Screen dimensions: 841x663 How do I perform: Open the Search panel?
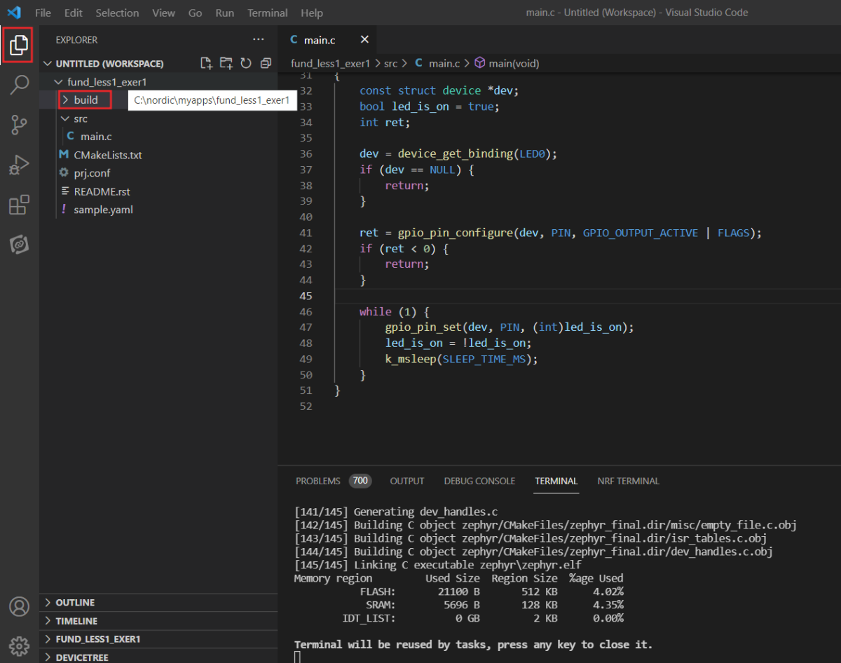[x=19, y=84]
